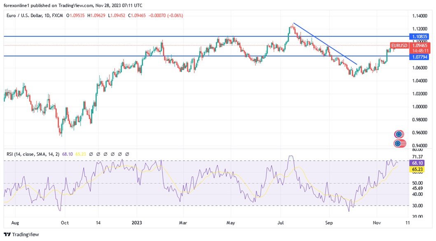Click the Euro / U.S. Dollar symbol title
Screen dimensions: 436x241
point(35,16)
